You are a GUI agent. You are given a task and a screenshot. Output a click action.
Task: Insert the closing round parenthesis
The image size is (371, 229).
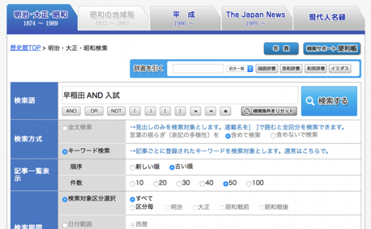150,111
